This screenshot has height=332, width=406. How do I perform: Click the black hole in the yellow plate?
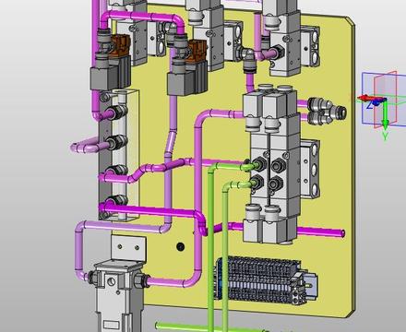[x=181, y=246]
